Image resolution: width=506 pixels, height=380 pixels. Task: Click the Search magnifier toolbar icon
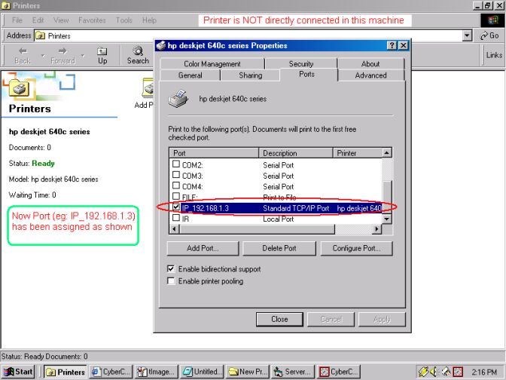(x=138, y=51)
